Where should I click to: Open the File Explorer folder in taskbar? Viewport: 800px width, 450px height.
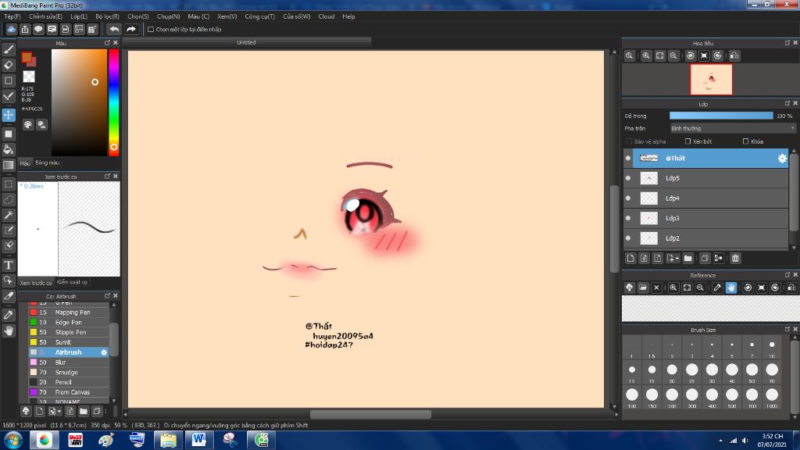(x=168, y=440)
